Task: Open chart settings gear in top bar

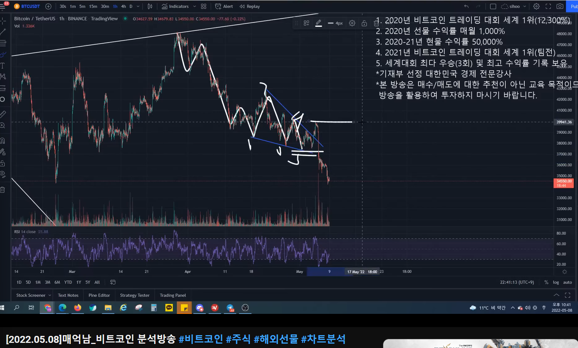Action: (x=536, y=6)
